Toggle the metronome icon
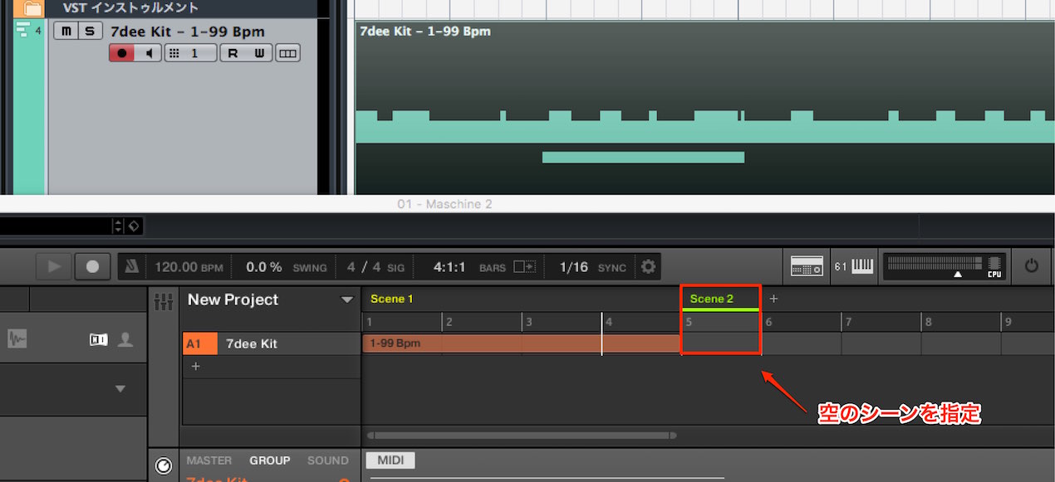Viewport: 1055px width, 482px height. click(x=131, y=267)
